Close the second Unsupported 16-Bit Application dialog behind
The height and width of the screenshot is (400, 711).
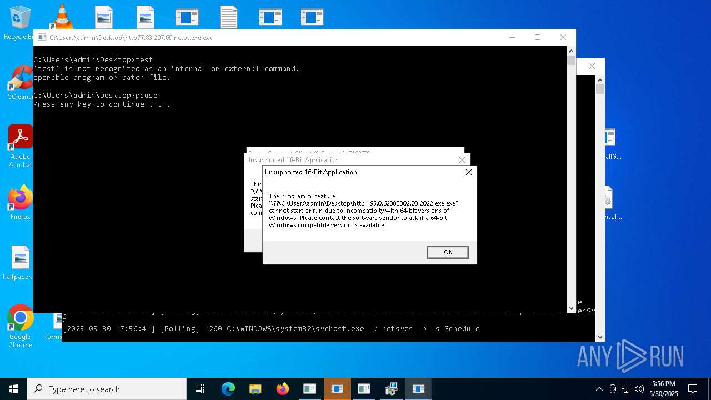tap(462, 160)
